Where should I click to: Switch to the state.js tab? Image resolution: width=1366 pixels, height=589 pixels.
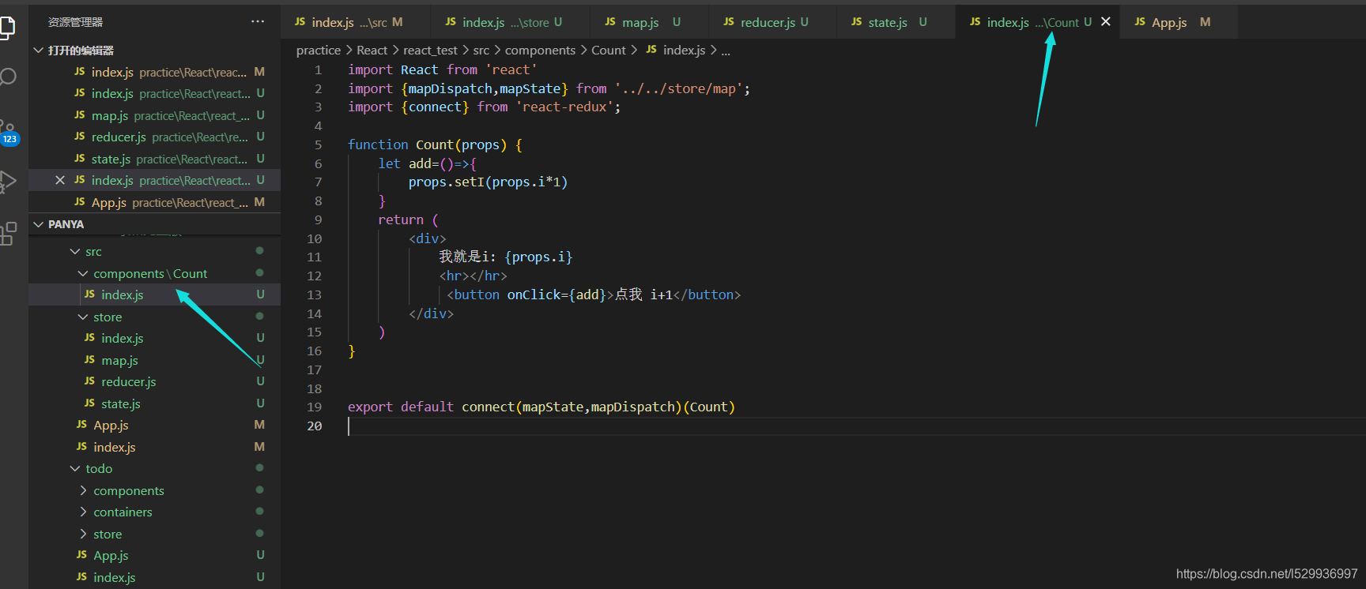pyautogui.click(x=896, y=22)
